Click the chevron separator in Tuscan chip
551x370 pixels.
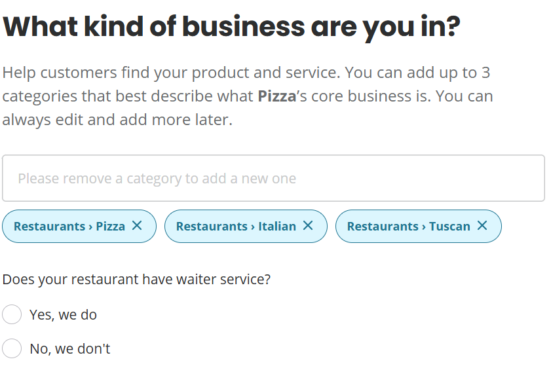(424, 227)
